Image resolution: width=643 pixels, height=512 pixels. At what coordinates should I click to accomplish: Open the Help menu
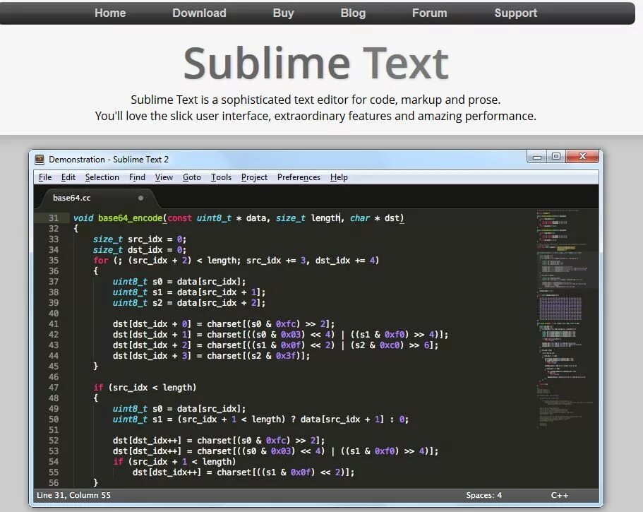click(339, 177)
